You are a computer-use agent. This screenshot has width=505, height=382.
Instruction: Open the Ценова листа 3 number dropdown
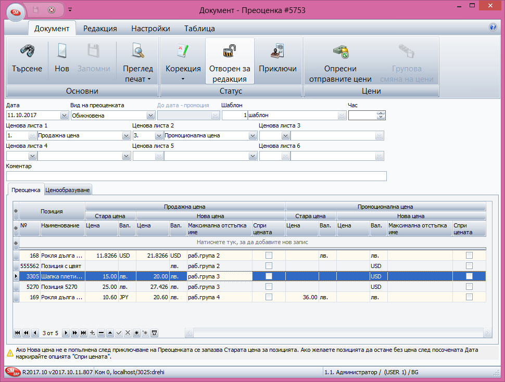coord(285,136)
